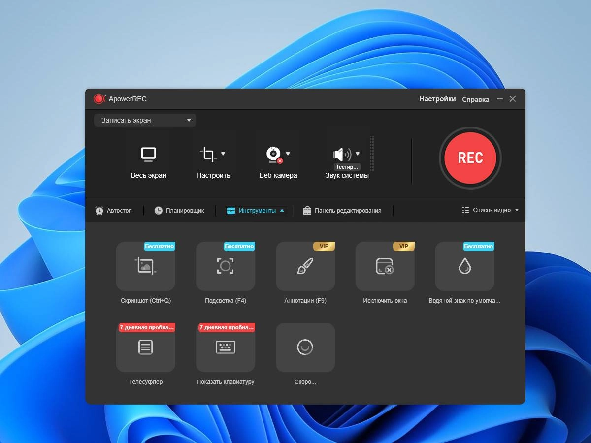Expand the Настроить region arrow
Viewport: 591px width, 443px height.
pos(223,154)
